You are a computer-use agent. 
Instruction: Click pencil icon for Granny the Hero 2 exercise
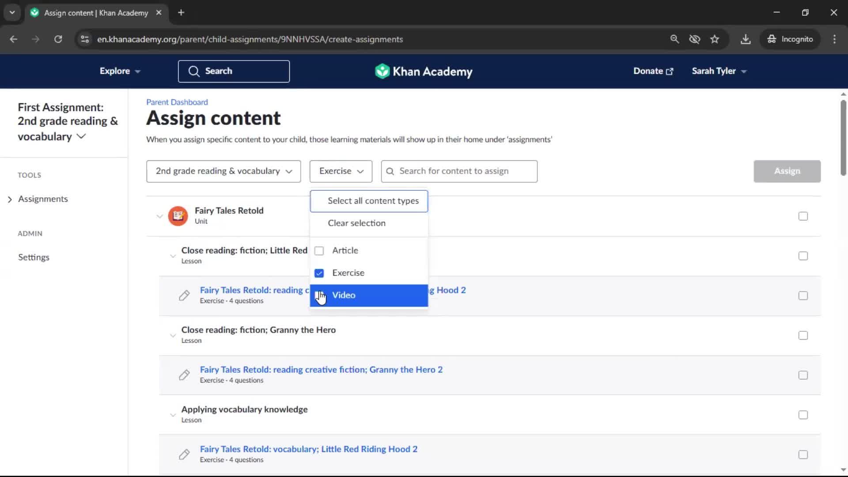pyautogui.click(x=184, y=375)
